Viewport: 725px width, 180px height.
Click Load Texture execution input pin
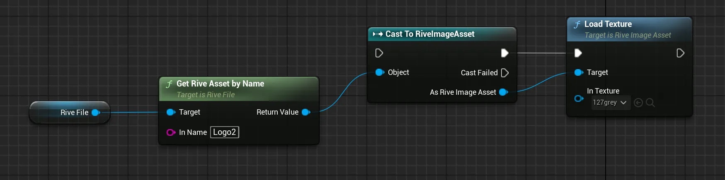(578, 53)
